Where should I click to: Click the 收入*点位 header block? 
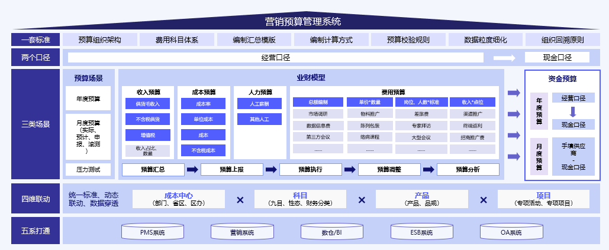473,102
